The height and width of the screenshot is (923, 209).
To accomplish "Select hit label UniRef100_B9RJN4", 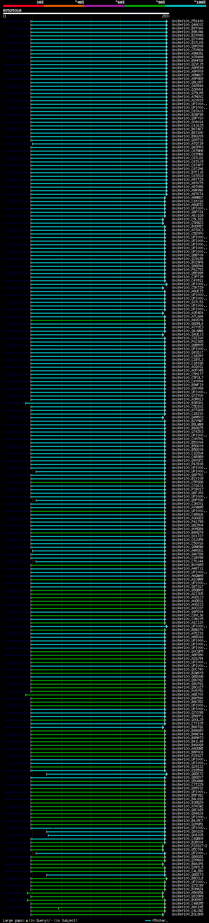I will point(187,32).
